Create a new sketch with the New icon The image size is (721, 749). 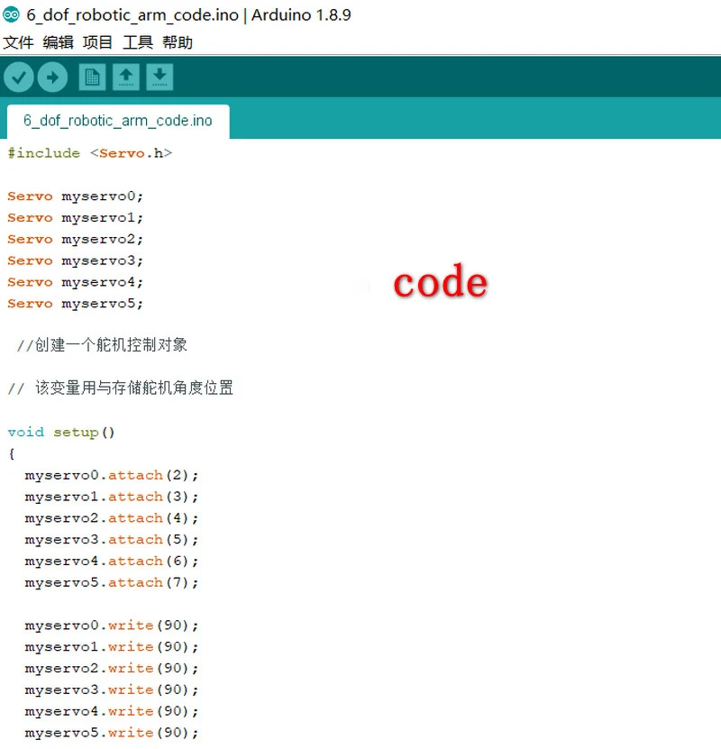92,78
